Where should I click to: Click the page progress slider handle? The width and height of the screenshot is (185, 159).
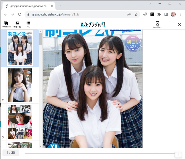[x=178, y=155]
